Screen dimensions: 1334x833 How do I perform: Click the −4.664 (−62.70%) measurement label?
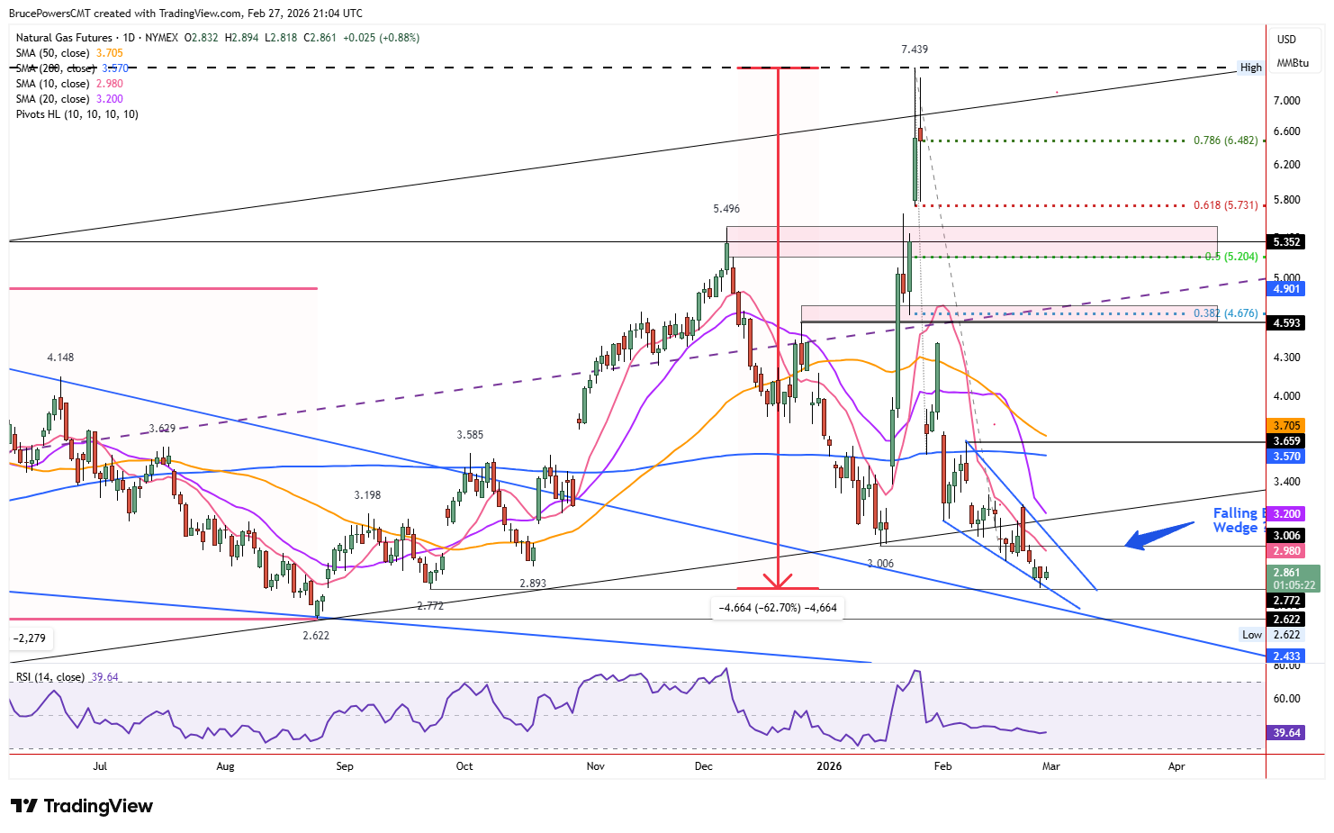coord(778,608)
